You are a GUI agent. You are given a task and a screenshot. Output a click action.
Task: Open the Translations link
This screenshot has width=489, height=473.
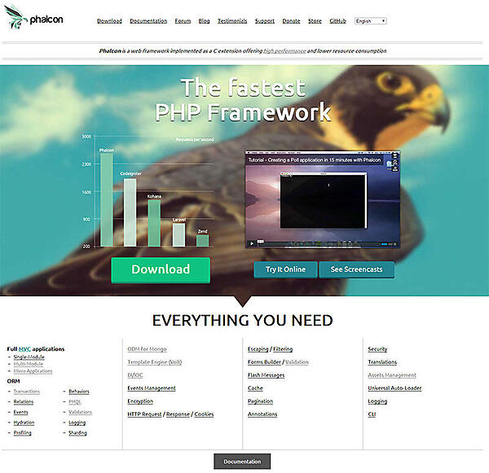[x=382, y=362]
